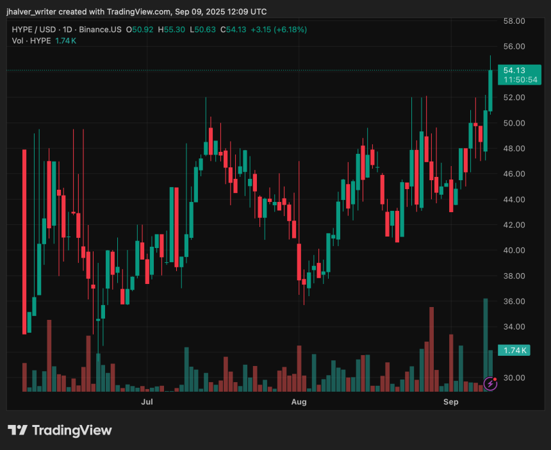
Task: Click the tallest red volume bar in late August
Action: pyautogui.click(x=432, y=348)
